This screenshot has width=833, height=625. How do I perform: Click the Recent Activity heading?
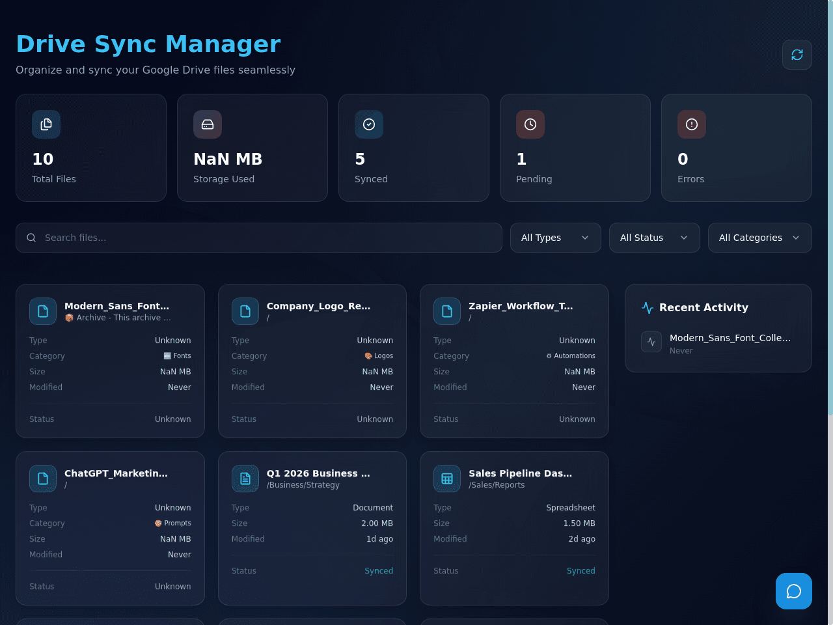tap(703, 307)
